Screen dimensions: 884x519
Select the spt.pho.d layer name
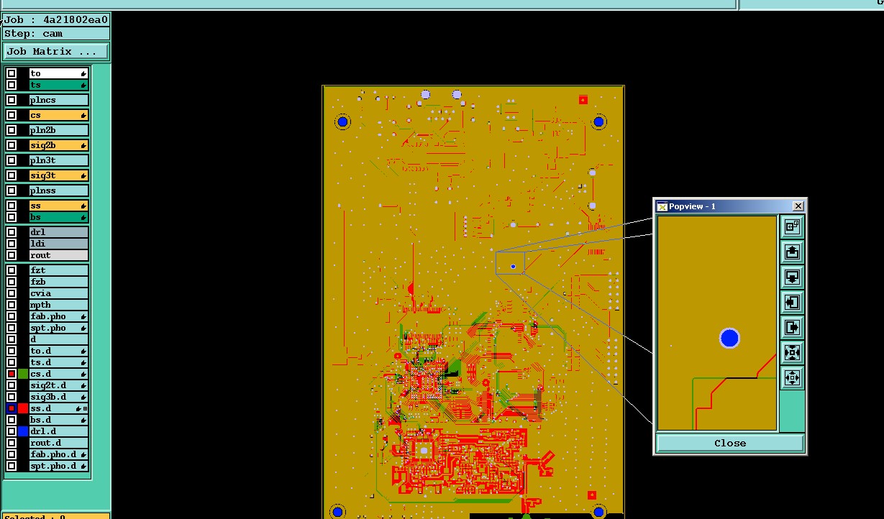pyautogui.click(x=59, y=466)
